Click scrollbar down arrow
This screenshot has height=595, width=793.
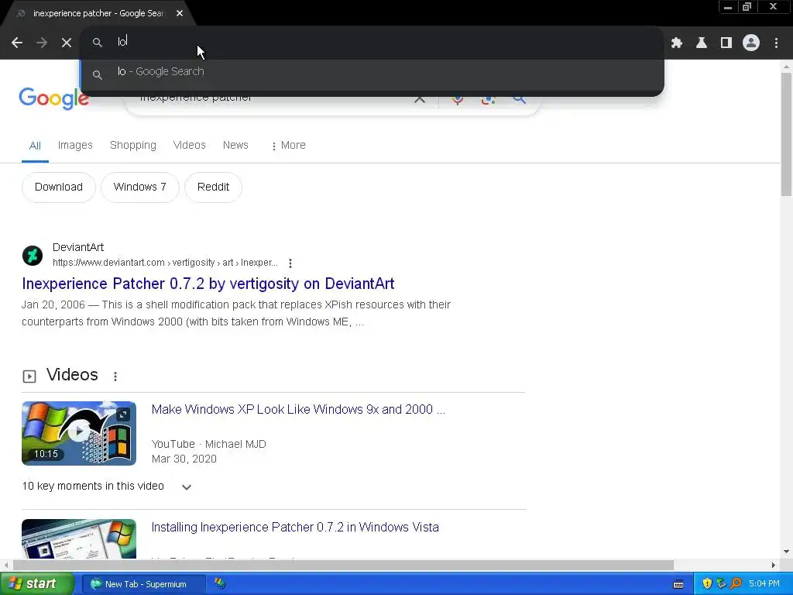tap(786, 552)
